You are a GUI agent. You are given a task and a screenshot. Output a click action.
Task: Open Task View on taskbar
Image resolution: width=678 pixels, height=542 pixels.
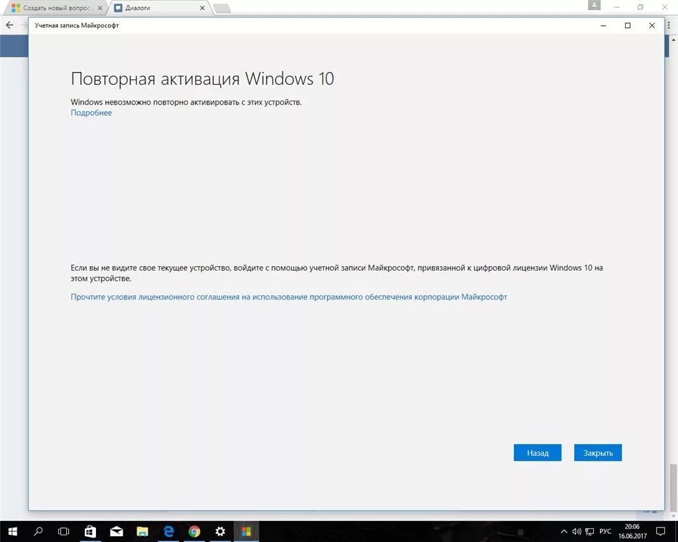point(64,531)
